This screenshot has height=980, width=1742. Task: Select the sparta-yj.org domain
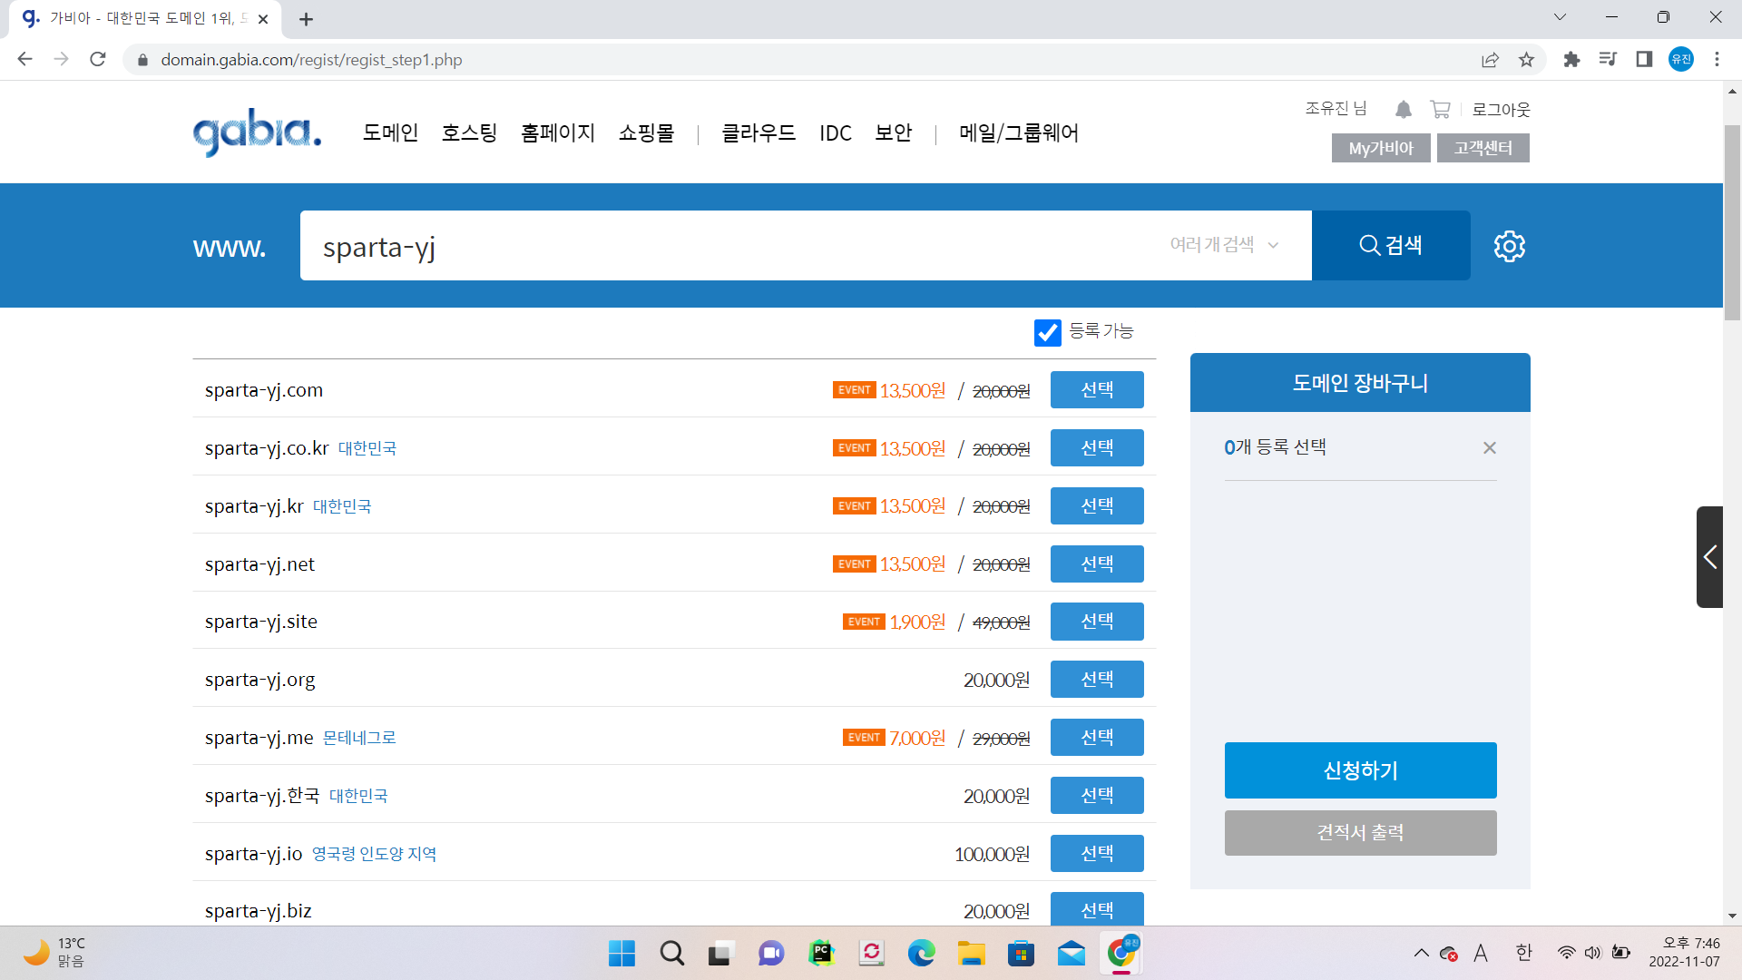[x=1097, y=680]
